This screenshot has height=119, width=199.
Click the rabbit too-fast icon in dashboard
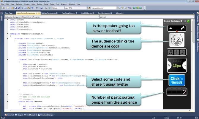coord(183,28)
